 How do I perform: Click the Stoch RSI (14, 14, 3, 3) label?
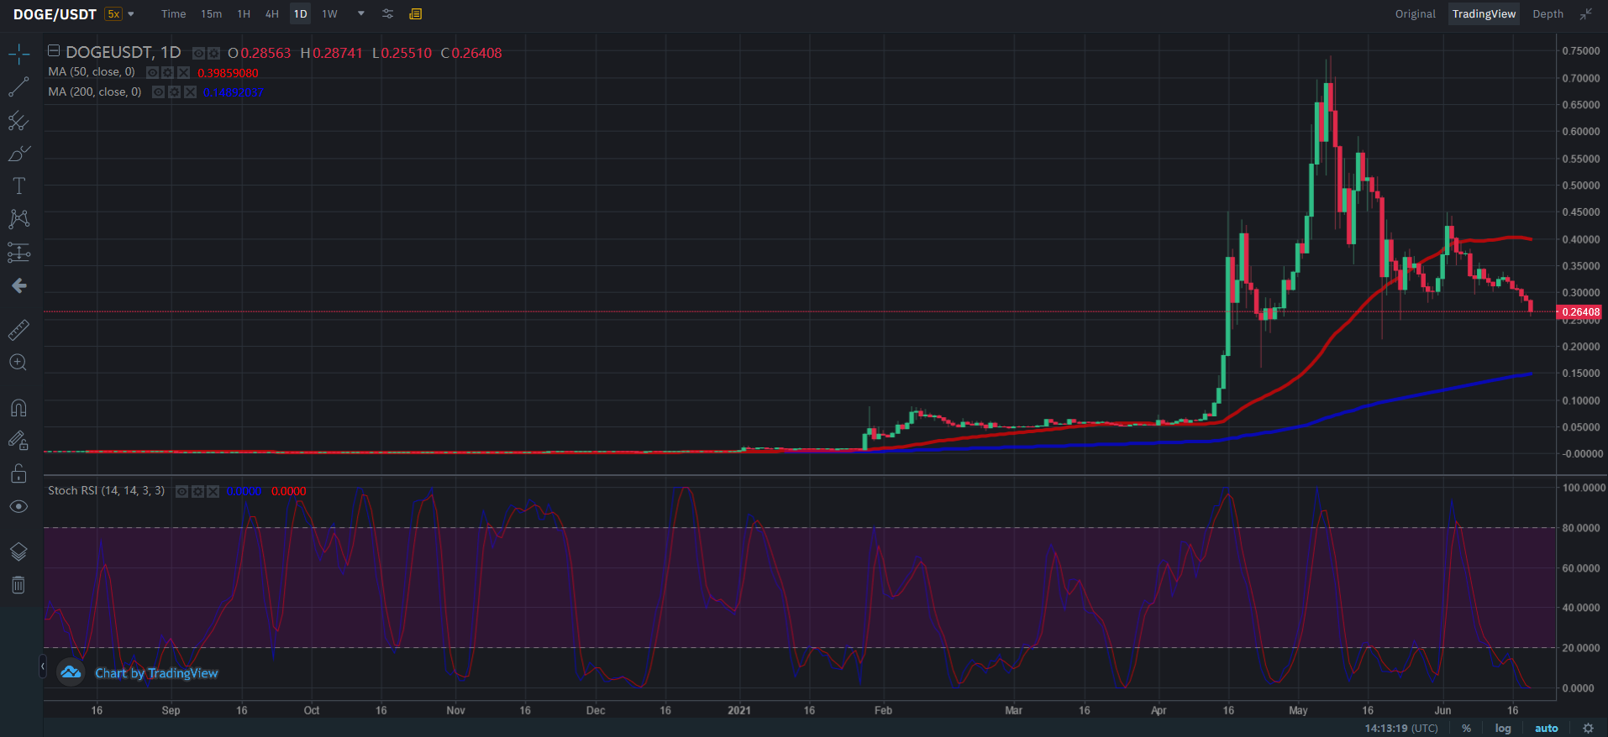click(106, 490)
